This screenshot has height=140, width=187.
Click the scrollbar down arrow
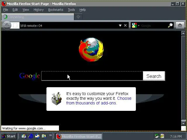click(183, 123)
